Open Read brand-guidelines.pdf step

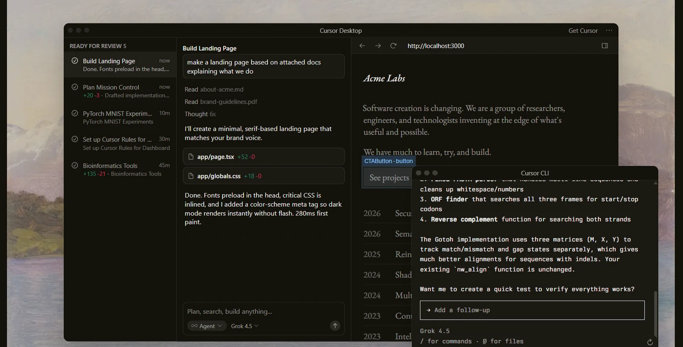click(221, 102)
